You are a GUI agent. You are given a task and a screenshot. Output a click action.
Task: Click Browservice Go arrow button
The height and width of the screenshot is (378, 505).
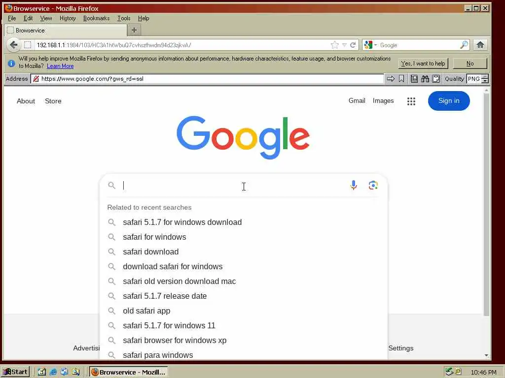coord(391,79)
